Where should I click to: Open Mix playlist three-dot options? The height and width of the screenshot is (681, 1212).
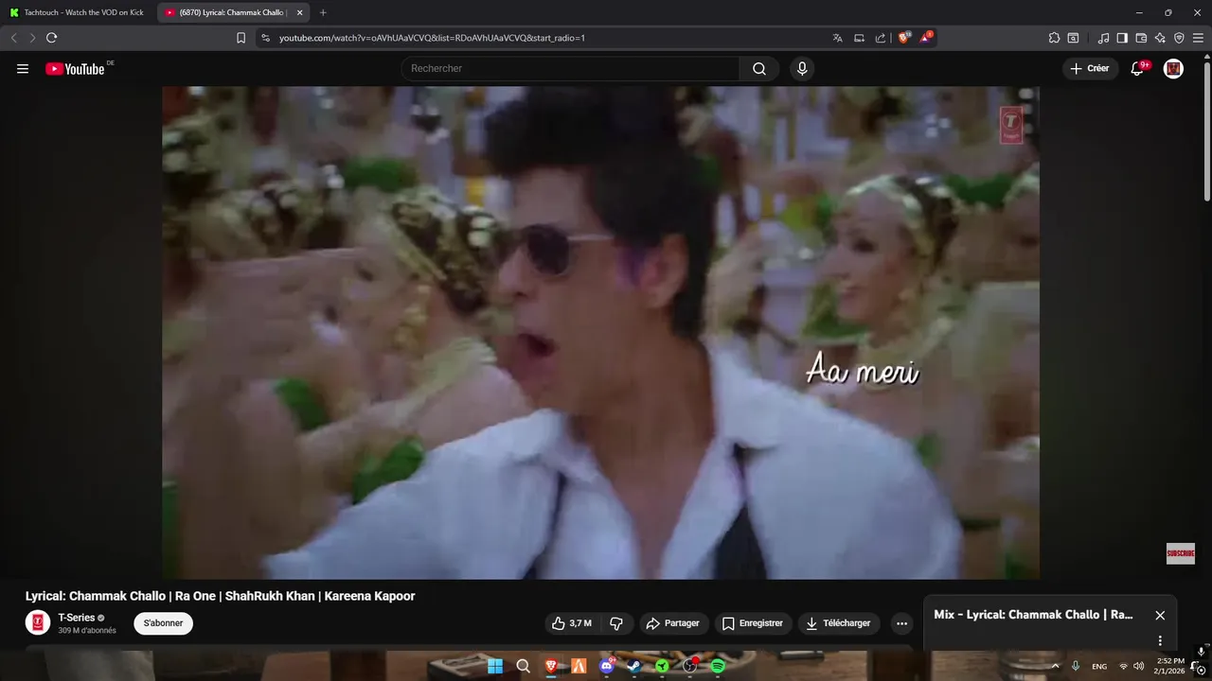[x=1160, y=640]
